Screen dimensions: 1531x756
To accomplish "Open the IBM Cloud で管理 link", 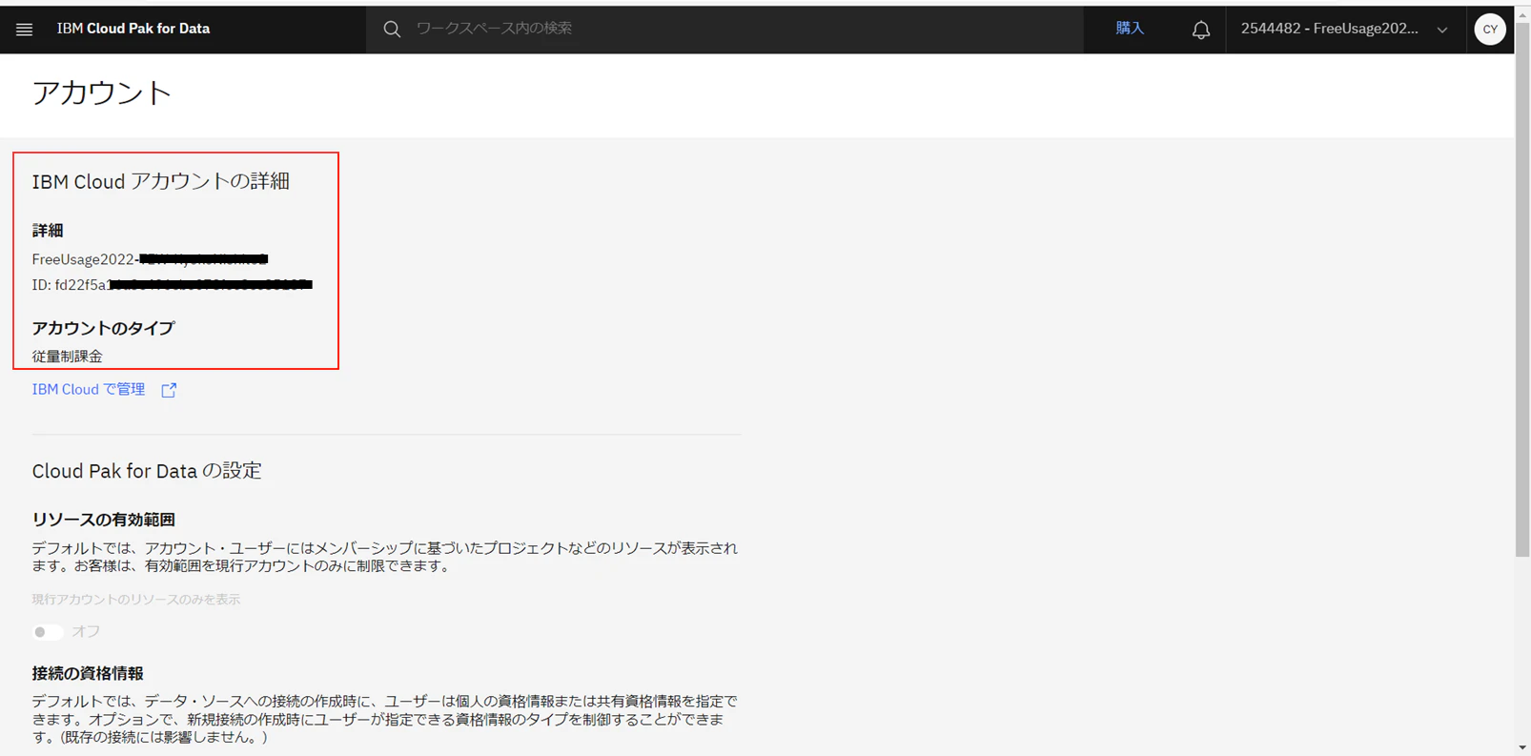I will tap(89, 389).
